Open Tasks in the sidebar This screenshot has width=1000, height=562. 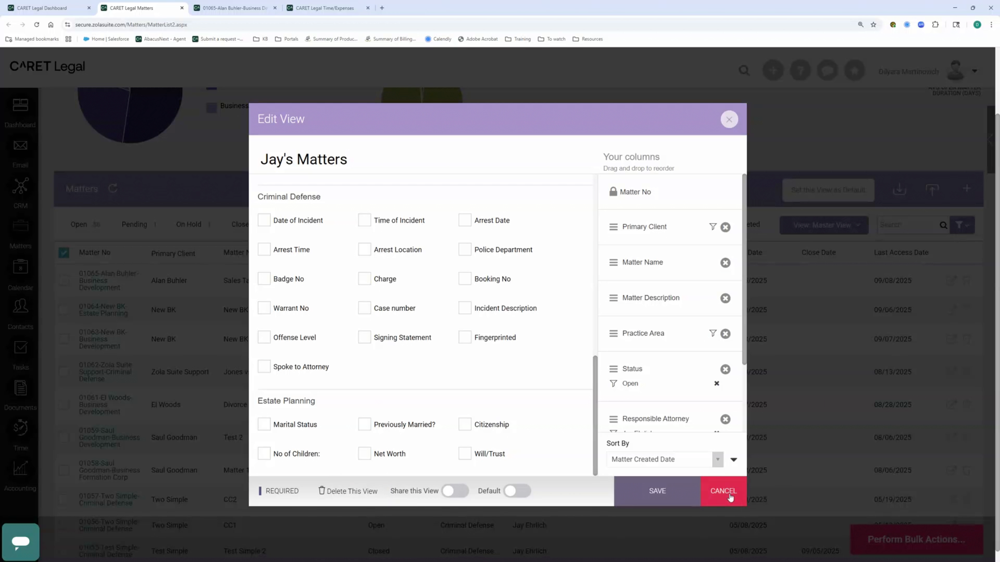(x=20, y=355)
